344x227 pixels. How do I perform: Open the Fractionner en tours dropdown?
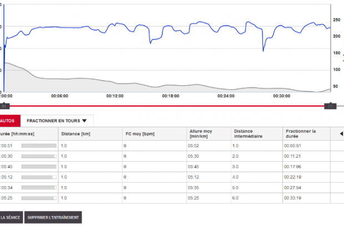[57, 120]
